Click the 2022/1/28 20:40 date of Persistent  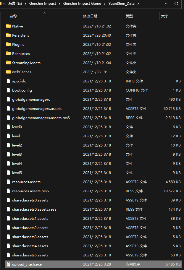(x=97, y=35)
